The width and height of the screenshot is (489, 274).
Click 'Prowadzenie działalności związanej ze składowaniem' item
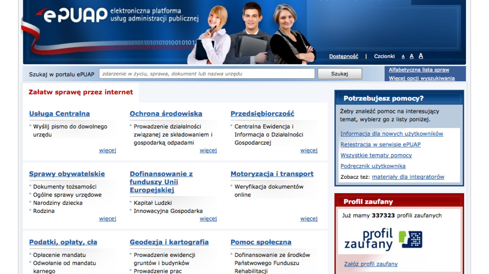tap(173, 134)
